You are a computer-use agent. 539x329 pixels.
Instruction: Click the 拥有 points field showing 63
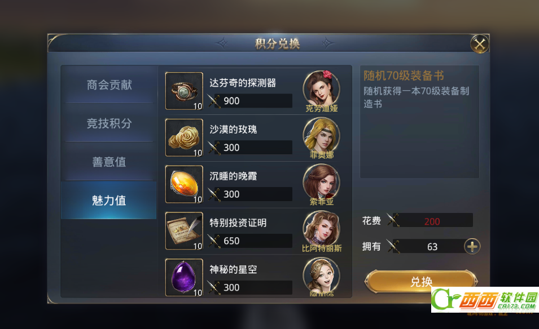(x=430, y=246)
